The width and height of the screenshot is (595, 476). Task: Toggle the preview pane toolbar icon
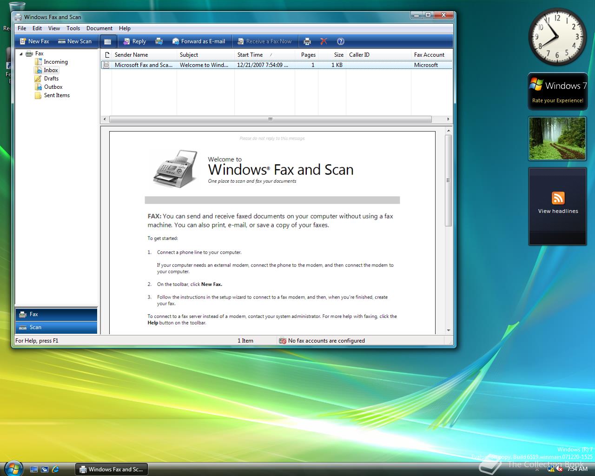click(x=107, y=41)
